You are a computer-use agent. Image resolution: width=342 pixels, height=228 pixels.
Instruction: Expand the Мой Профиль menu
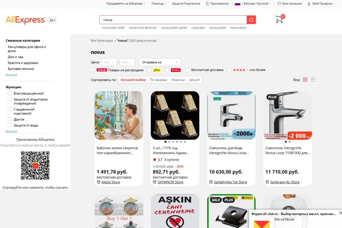click(x=321, y=4)
